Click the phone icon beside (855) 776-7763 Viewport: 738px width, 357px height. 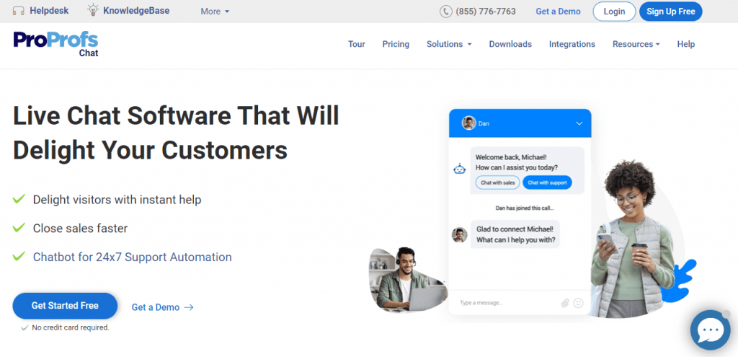tap(445, 12)
